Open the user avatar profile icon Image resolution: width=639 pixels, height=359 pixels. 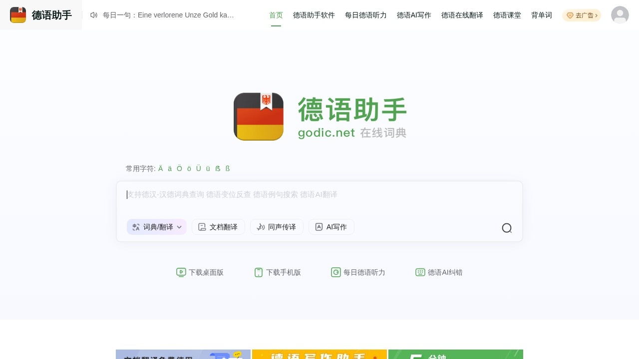tap(620, 15)
